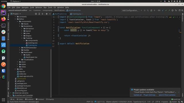
Task: Open Google Chrome from the dock
Action: coord(3,6)
